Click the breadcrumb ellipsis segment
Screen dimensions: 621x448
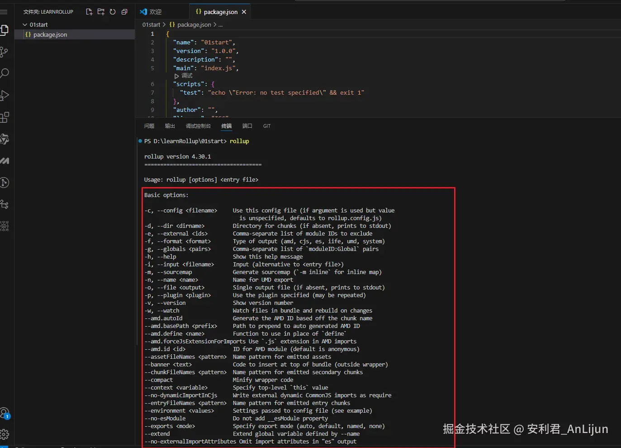[x=221, y=24]
